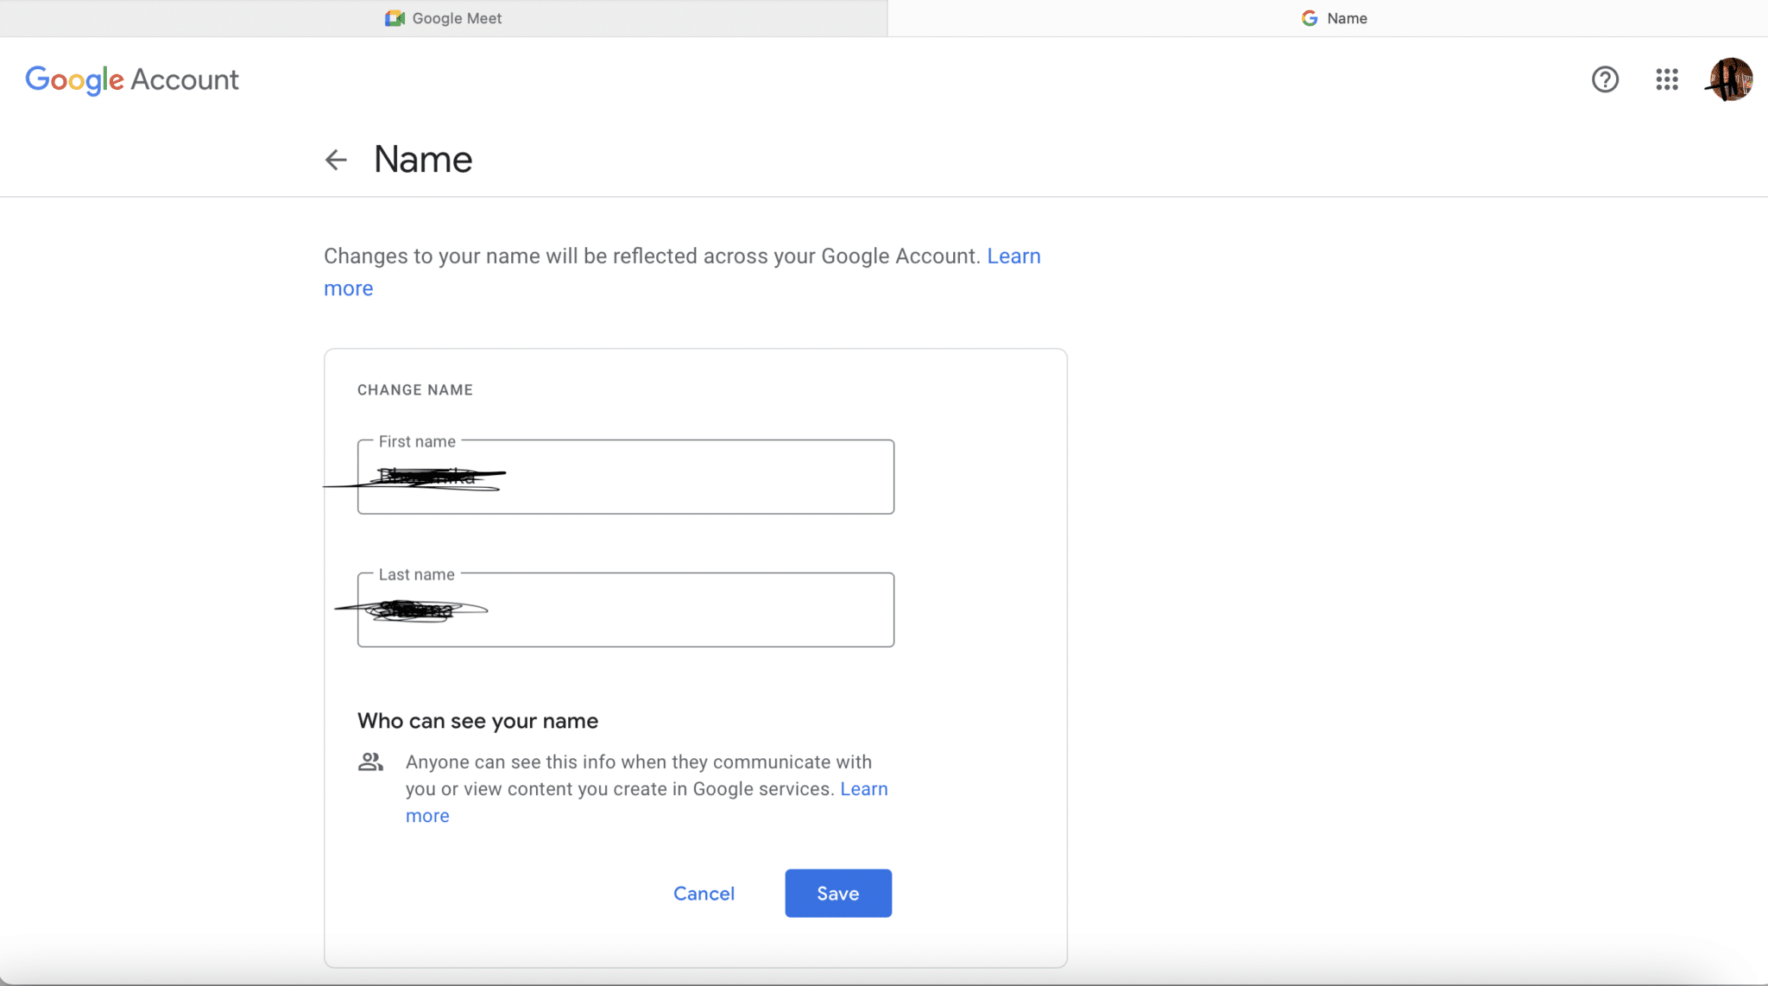Viewport: 1768px width, 986px height.
Task: Switch to the Name tab
Action: tap(1347, 17)
